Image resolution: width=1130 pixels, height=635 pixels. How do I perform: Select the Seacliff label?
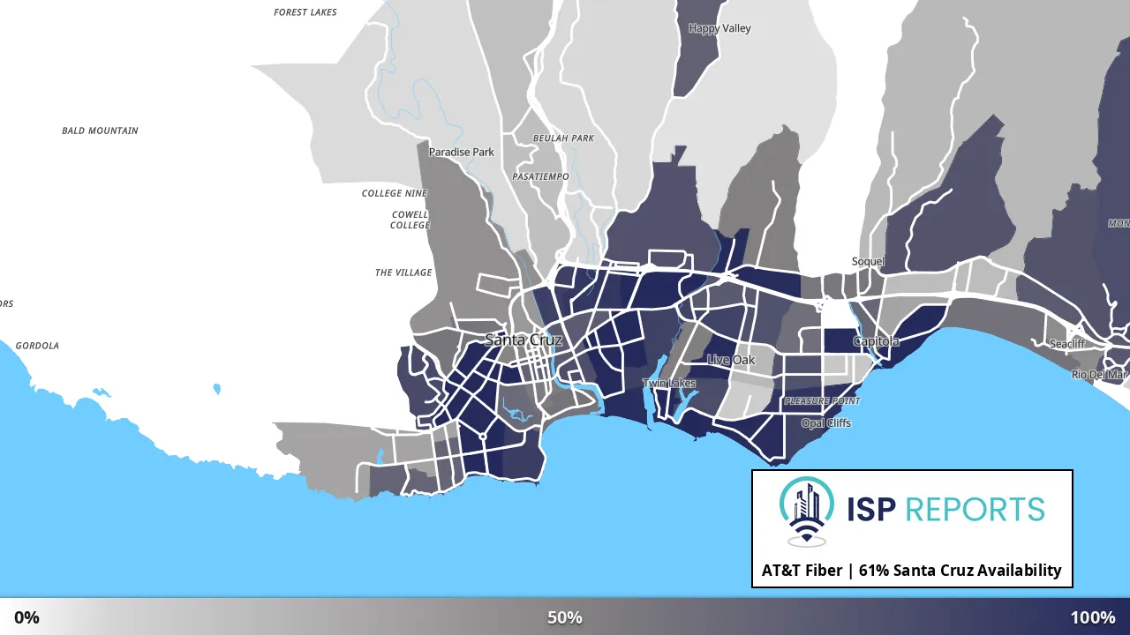[1067, 344]
